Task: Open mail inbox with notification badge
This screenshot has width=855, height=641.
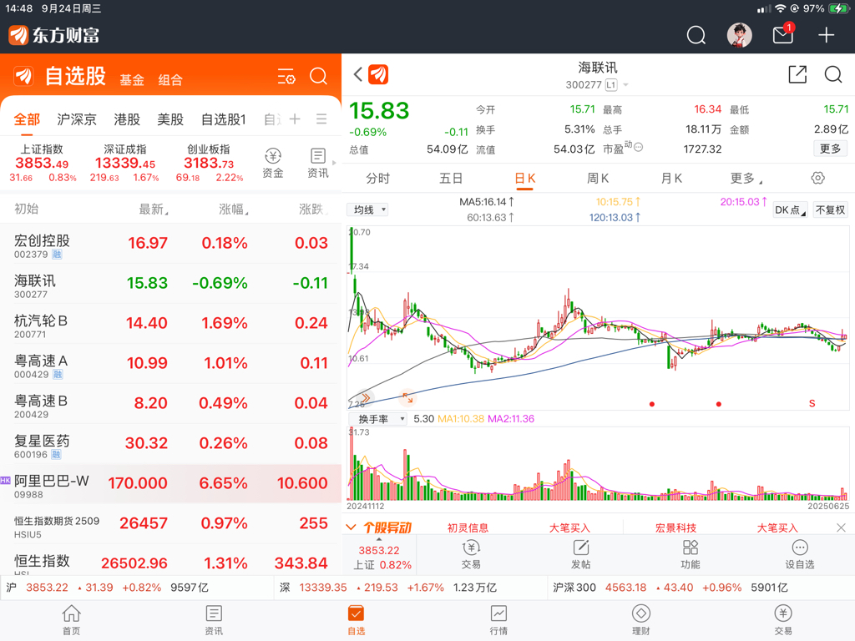Action: [783, 35]
